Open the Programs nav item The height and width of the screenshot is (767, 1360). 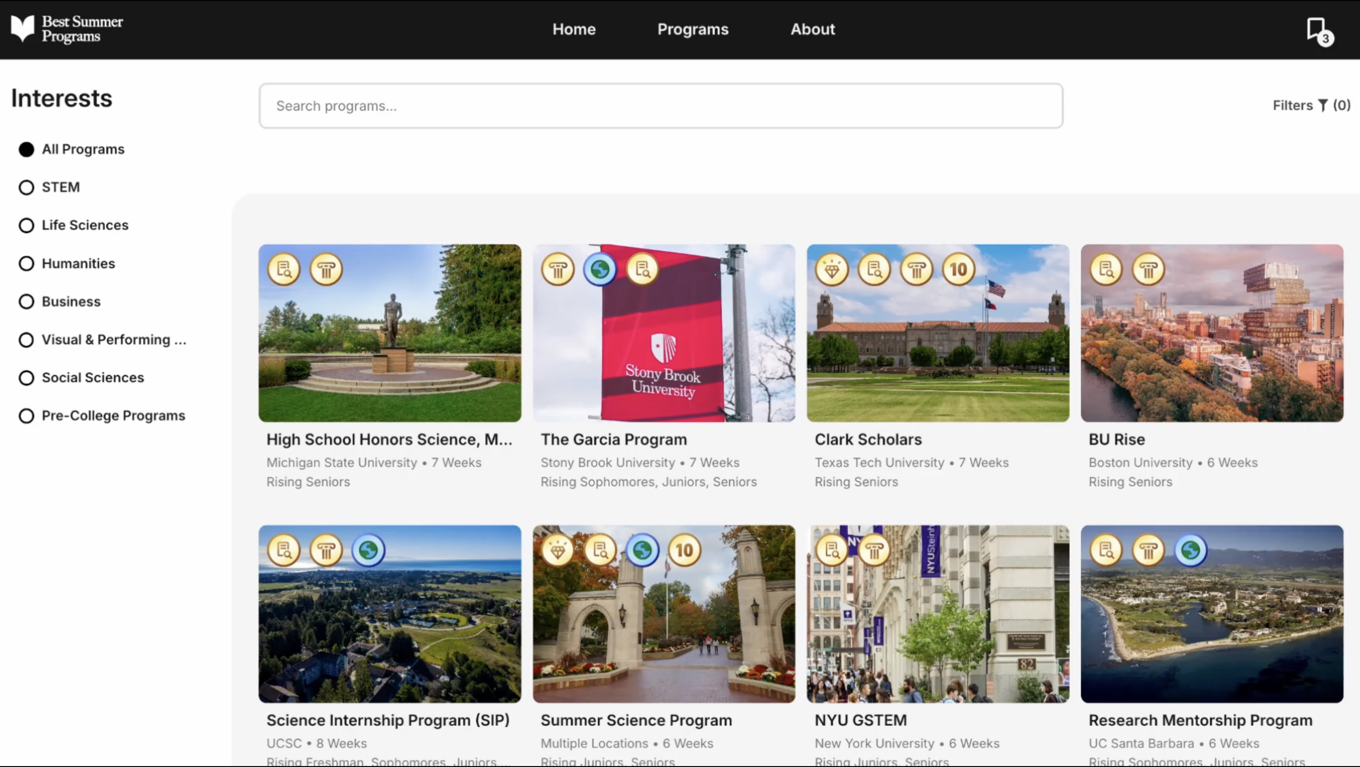click(x=692, y=29)
